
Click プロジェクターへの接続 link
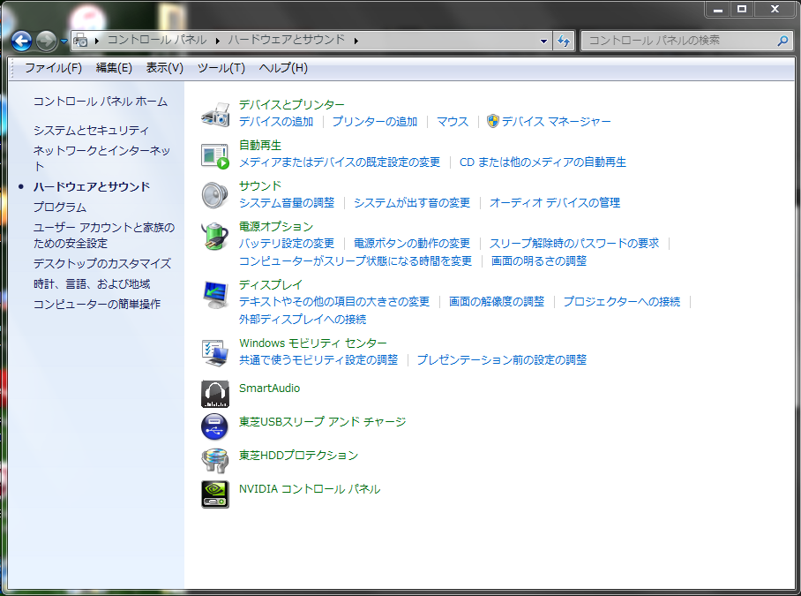(x=622, y=302)
